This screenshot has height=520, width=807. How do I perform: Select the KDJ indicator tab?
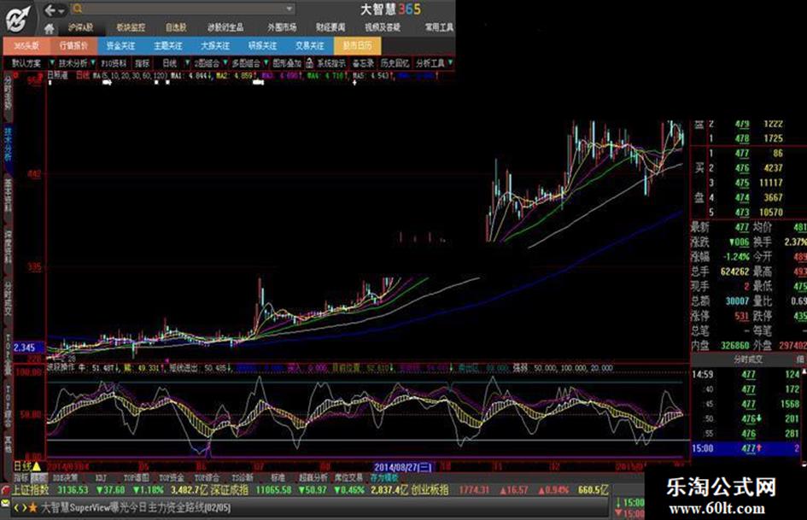click(100, 478)
